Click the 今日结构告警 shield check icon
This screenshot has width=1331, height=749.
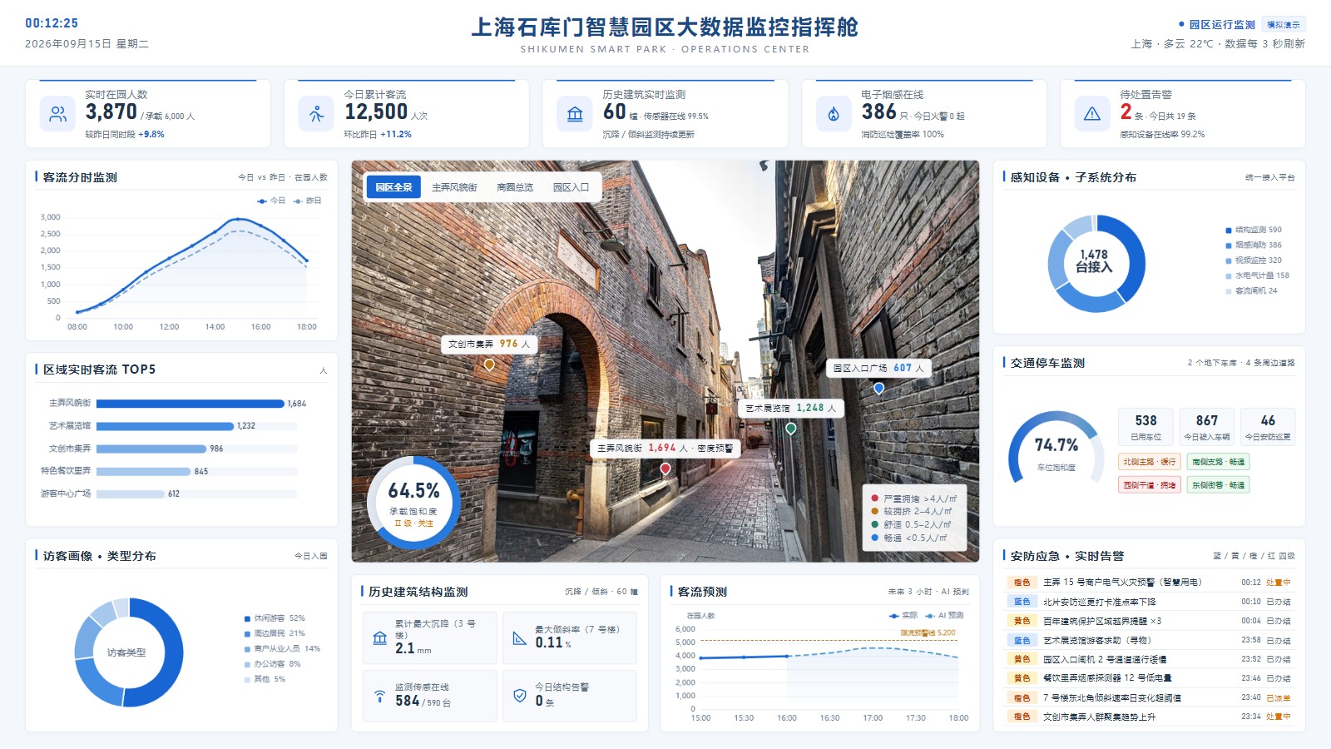520,696
